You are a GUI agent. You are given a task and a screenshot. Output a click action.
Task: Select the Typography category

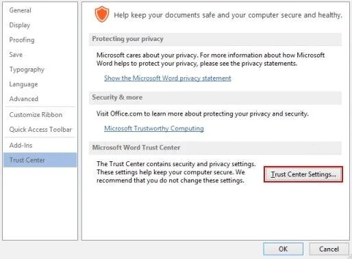click(27, 70)
